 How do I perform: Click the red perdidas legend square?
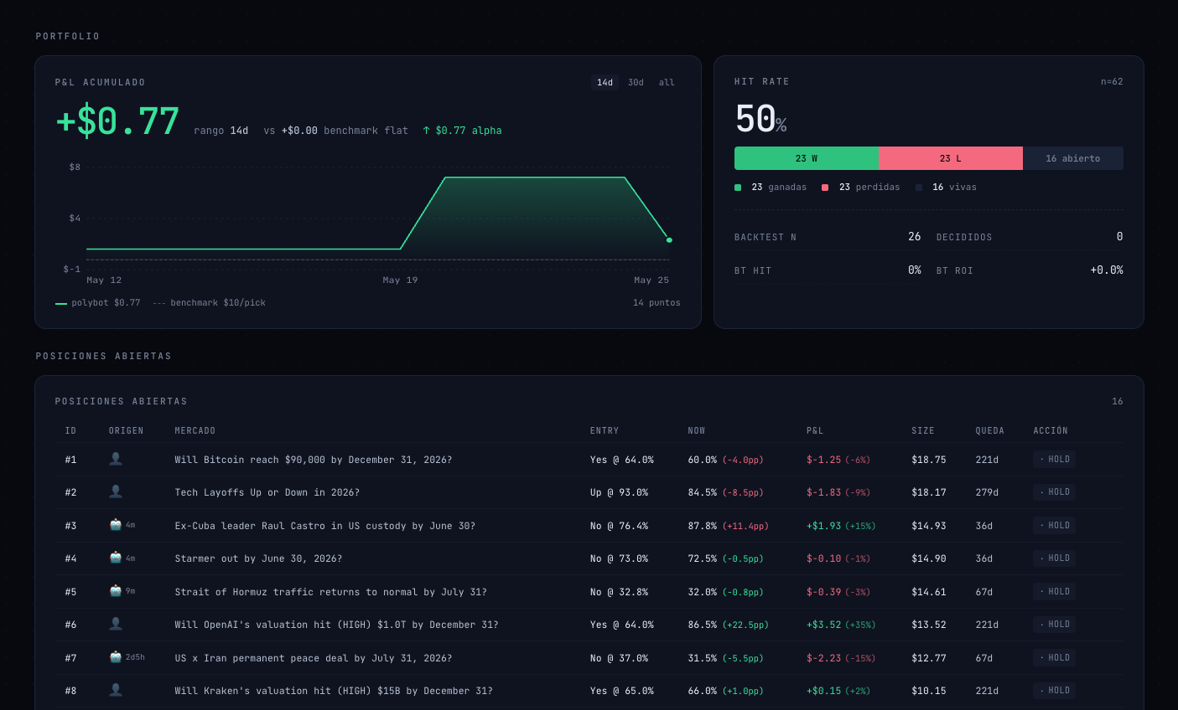(x=825, y=188)
